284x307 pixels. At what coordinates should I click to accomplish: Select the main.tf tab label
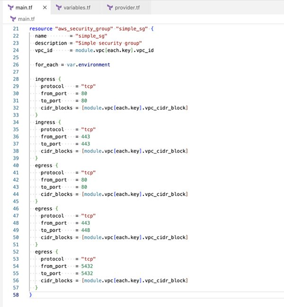[x=27, y=8]
